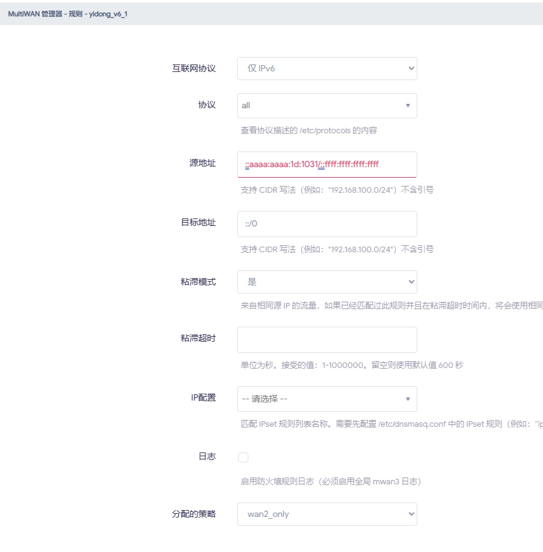
Task: Click the 协议 field label
Action: coord(206,105)
